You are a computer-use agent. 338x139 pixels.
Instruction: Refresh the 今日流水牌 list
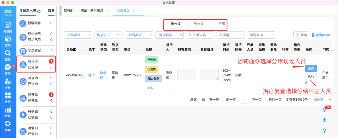(x=39, y=11)
